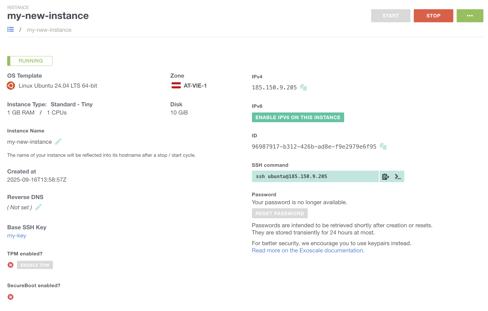The width and height of the screenshot is (488, 311).
Task: Open the my-key SSH key link
Action: [x=17, y=235]
